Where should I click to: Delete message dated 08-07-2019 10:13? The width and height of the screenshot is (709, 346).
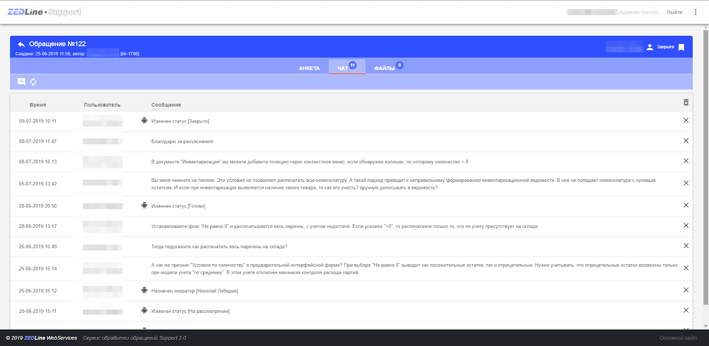pyautogui.click(x=686, y=161)
